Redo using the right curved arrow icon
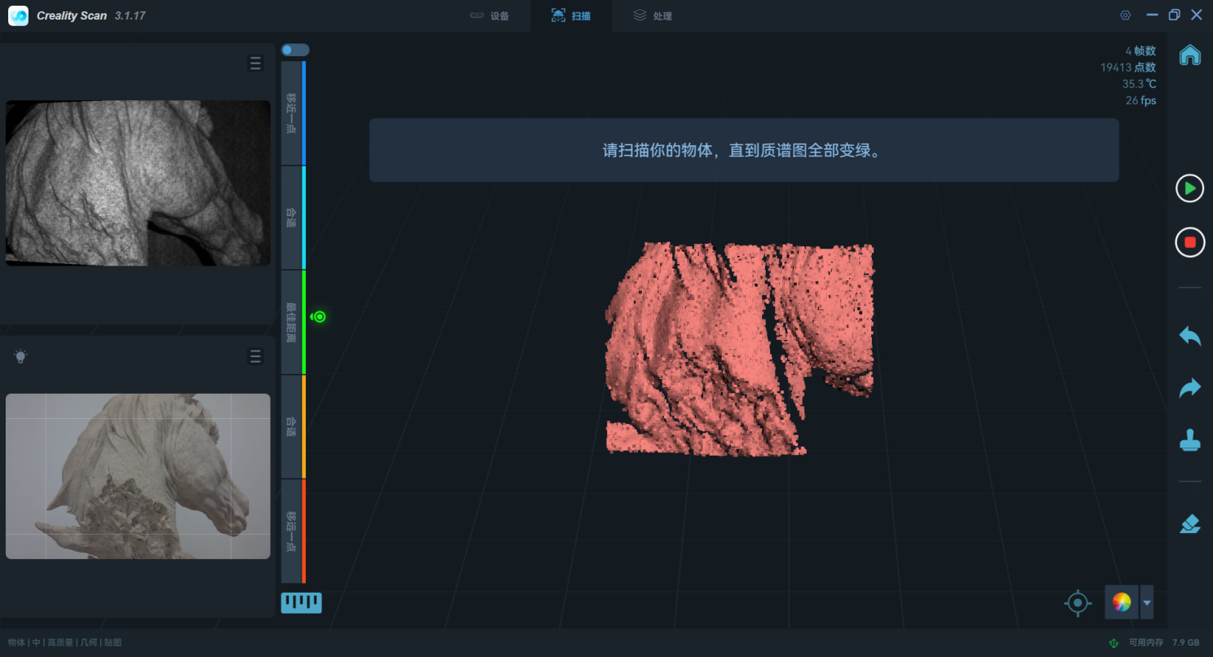 (1190, 388)
